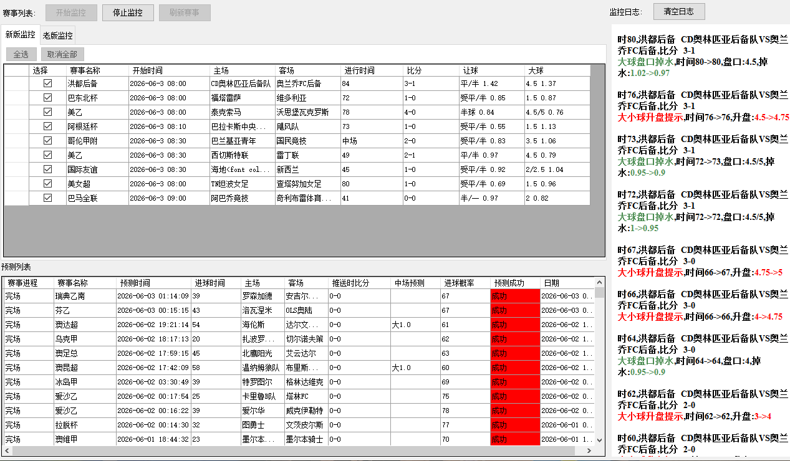This screenshot has height=461, width=790.
Task: Click the 福塔雷萨 home team cell
Action: [243, 98]
